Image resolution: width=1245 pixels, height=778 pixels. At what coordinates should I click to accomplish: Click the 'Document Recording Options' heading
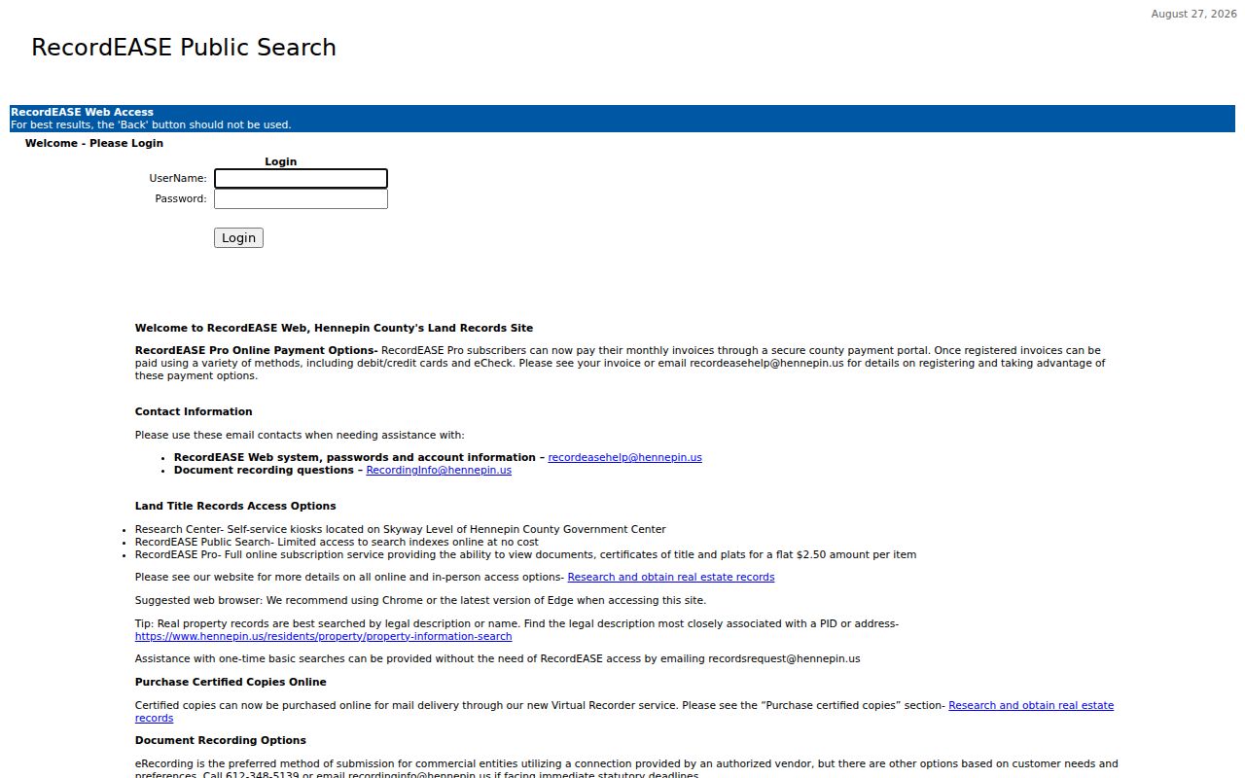pos(221,740)
